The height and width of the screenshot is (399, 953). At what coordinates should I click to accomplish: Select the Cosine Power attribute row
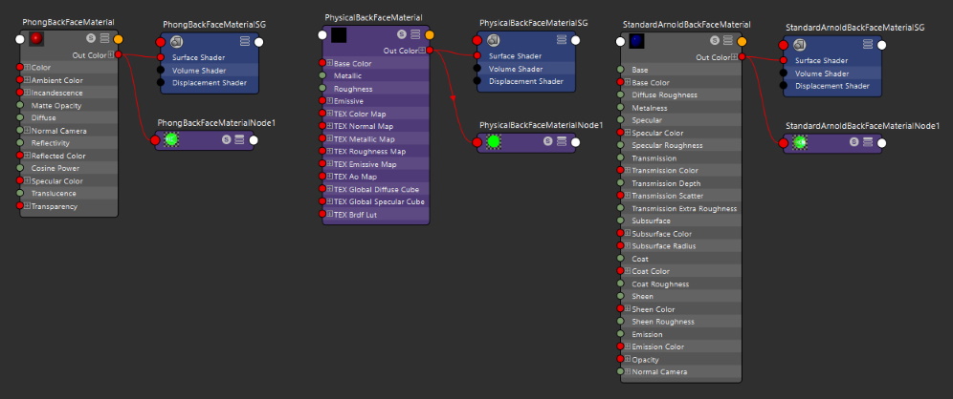pos(69,168)
